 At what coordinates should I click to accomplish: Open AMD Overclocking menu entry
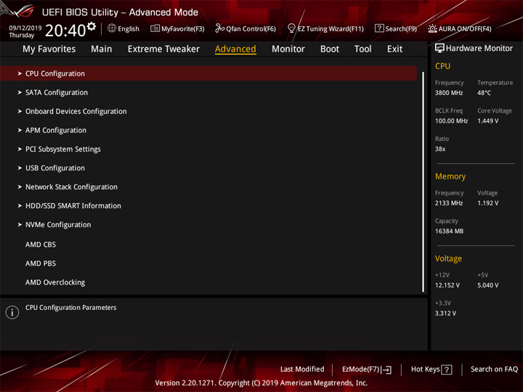pyautogui.click(x=55, y=282)
